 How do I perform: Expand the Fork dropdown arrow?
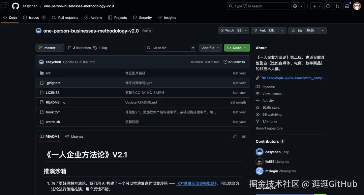tap(282, 31)
